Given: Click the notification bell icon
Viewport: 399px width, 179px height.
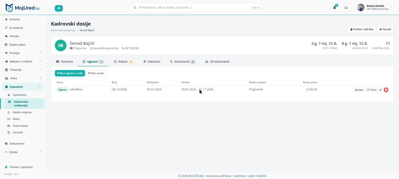Looking at the screenshot, I should [x=335, y=8].
